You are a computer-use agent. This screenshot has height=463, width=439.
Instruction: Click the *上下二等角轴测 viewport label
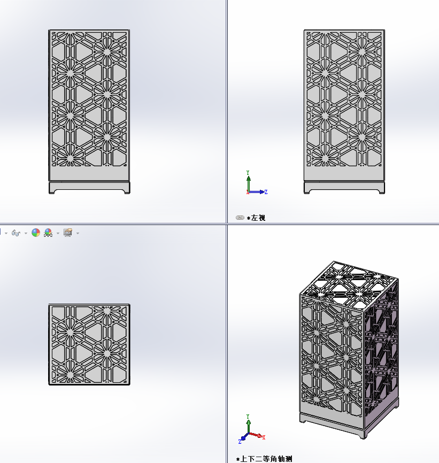click(264, 458)
